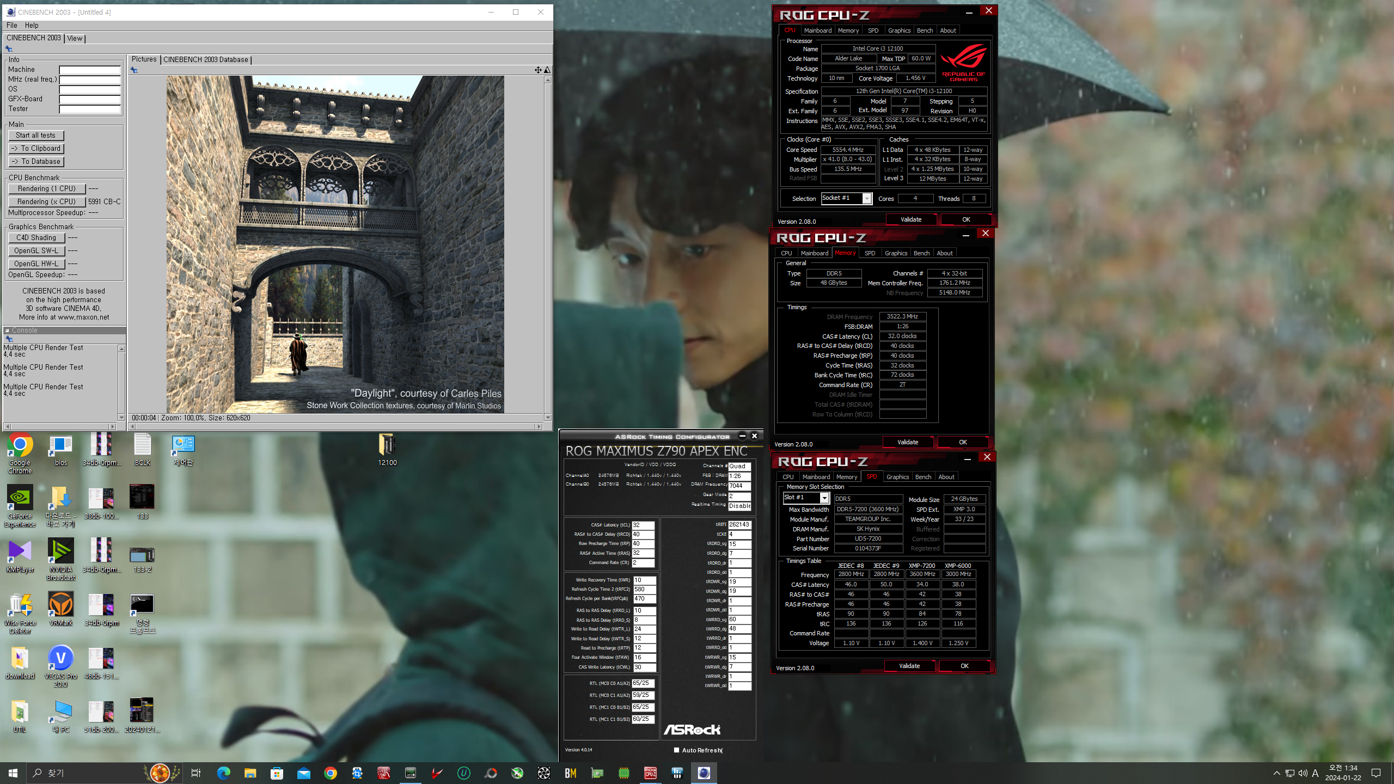Viewport: 1394px width, 784px height.
Task: Click the Rendering (x CPU) button
Action: pyautogui.click(x=47, y=201)
